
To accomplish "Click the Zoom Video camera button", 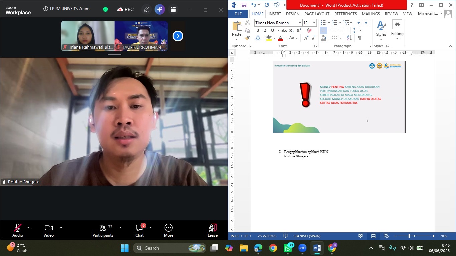I will pyautogui.click(x=48, y=230).
